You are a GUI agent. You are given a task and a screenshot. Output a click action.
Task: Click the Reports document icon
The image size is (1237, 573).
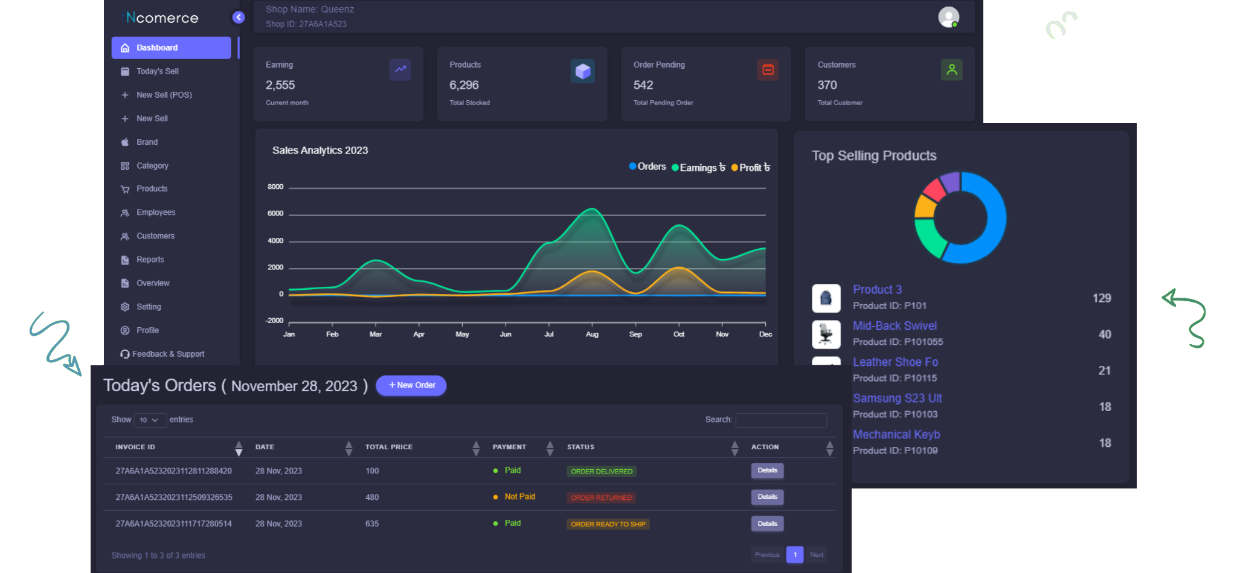coord(125,260)
